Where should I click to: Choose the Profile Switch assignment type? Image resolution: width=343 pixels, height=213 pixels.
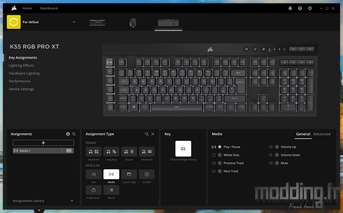tap(93, 190)
